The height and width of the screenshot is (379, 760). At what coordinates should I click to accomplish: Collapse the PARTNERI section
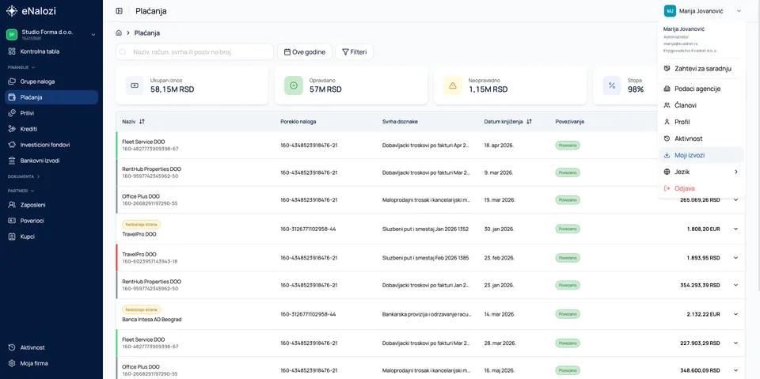(21, 191)
